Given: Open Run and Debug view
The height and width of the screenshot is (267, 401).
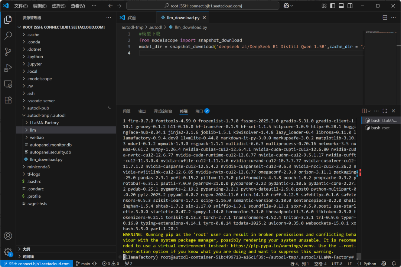Looking at the screenshot, I should 8,68.
